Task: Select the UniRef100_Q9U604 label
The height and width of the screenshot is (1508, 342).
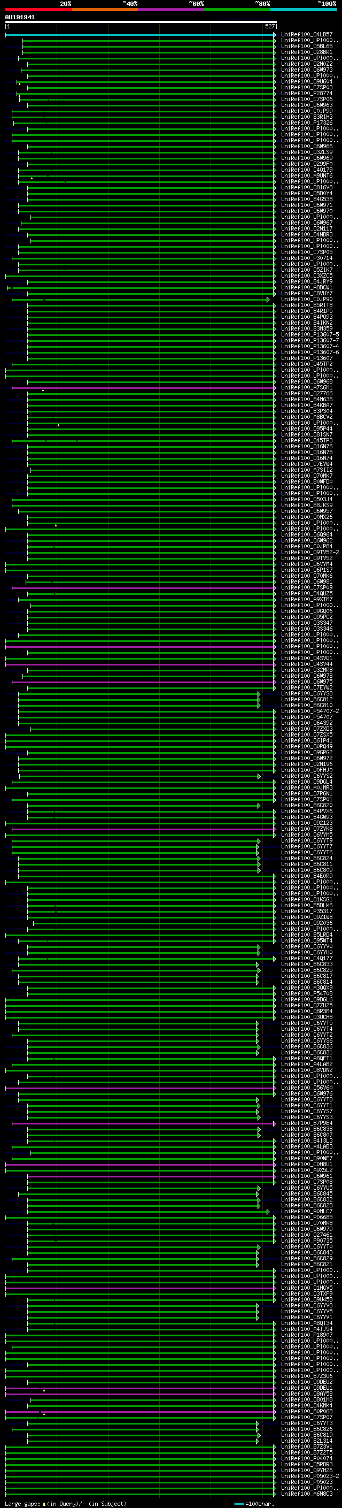Action: [x=307, y=81]
